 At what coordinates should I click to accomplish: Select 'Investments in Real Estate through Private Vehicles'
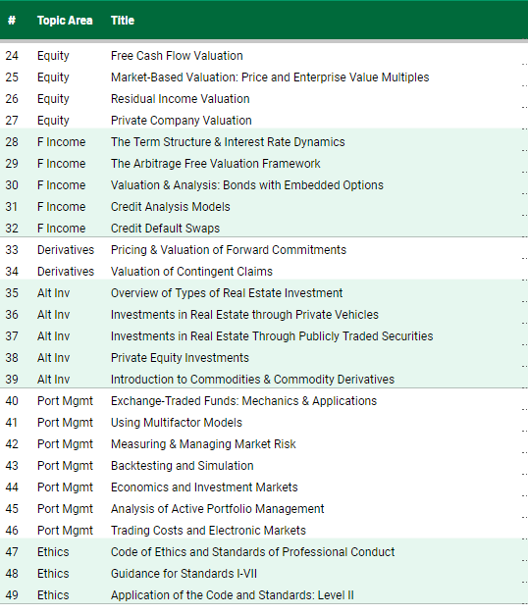[x=244, y=315]
